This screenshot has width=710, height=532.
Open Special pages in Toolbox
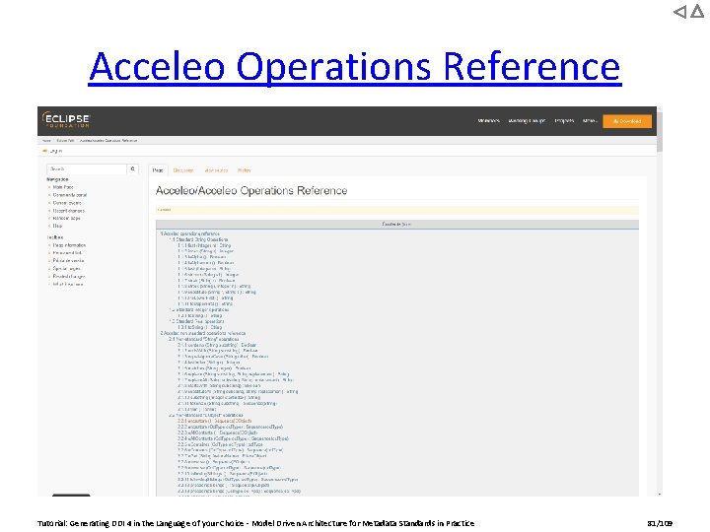(x=67, y=269)
